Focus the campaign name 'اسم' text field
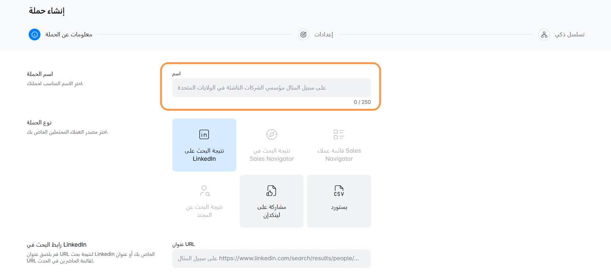Image resolution: width=611 pixels, height=272 pixels. 271,88
